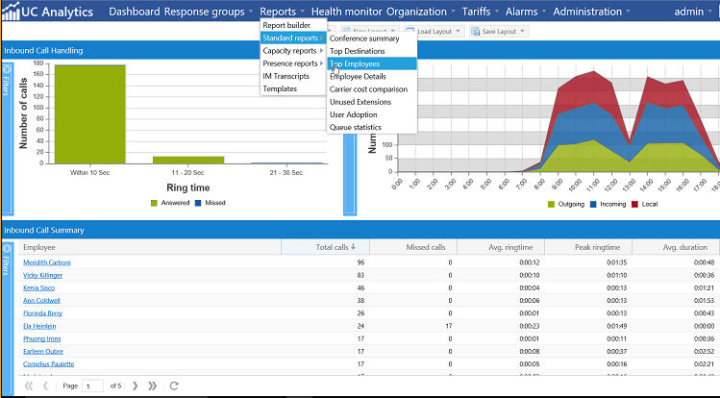
Task: Go to next page icon
Action: 135,386
